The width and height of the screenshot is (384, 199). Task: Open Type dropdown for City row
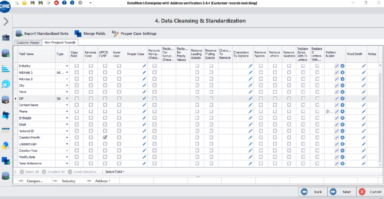67,85
